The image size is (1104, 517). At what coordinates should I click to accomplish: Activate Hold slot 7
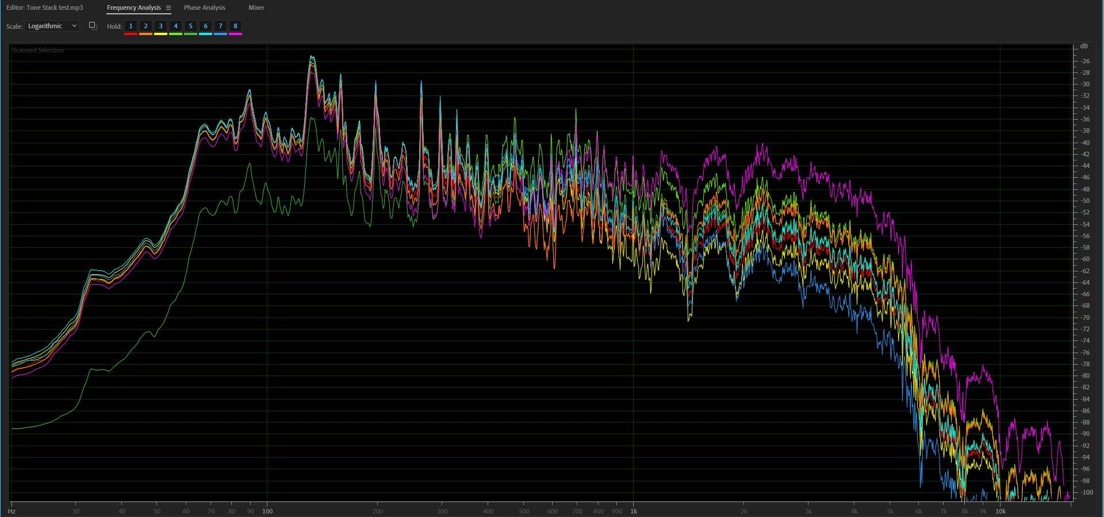pyautogui.click(x=220, y=26)
